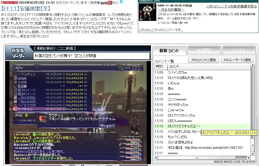The width and height of the screenshot is (259, 166).
Task: Select comment やりやがったw
Action: (x=202, y=105)
